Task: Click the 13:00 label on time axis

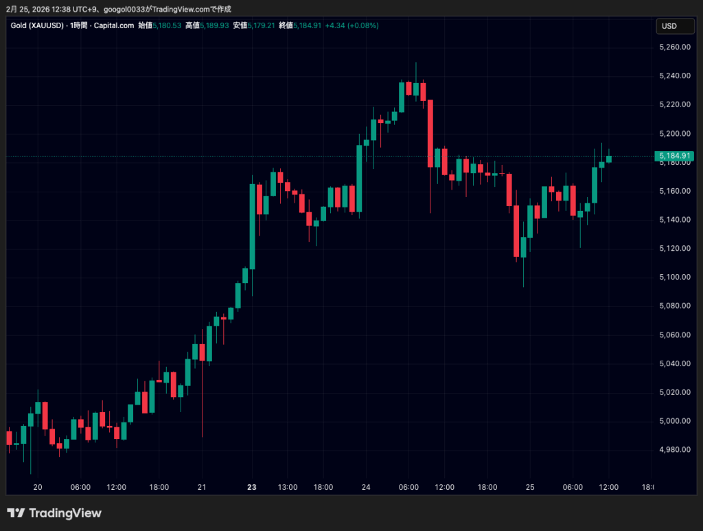Action: point(288,487)
